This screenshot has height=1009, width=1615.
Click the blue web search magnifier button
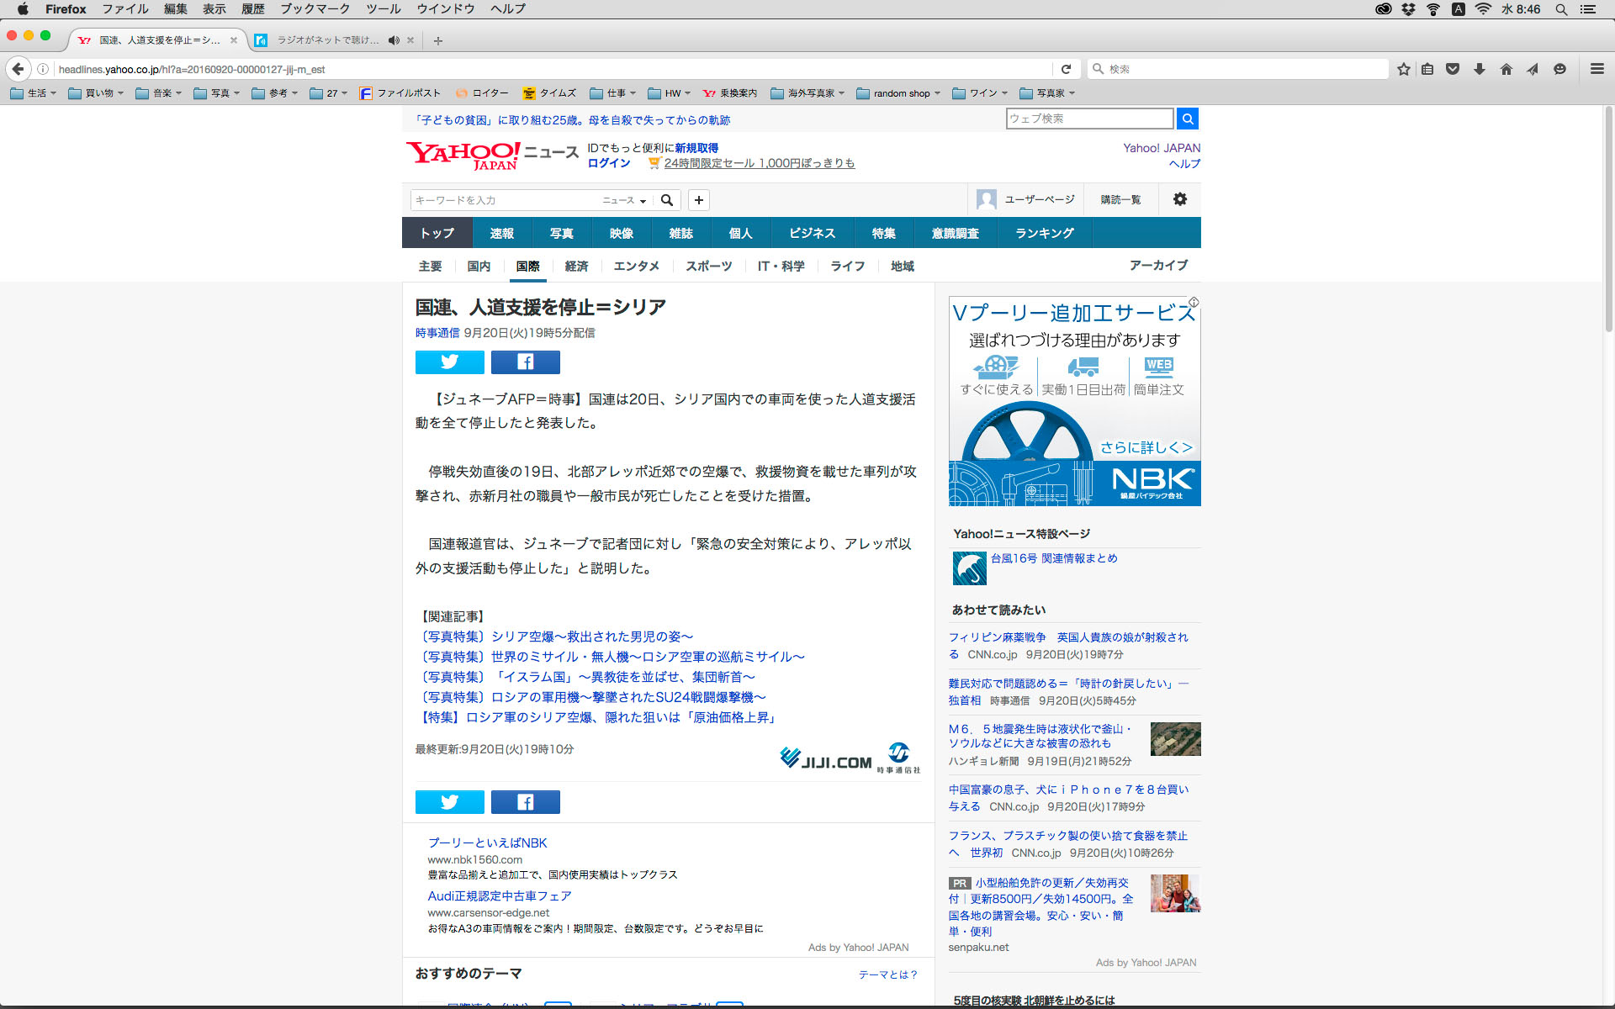tap(1187, 119)
